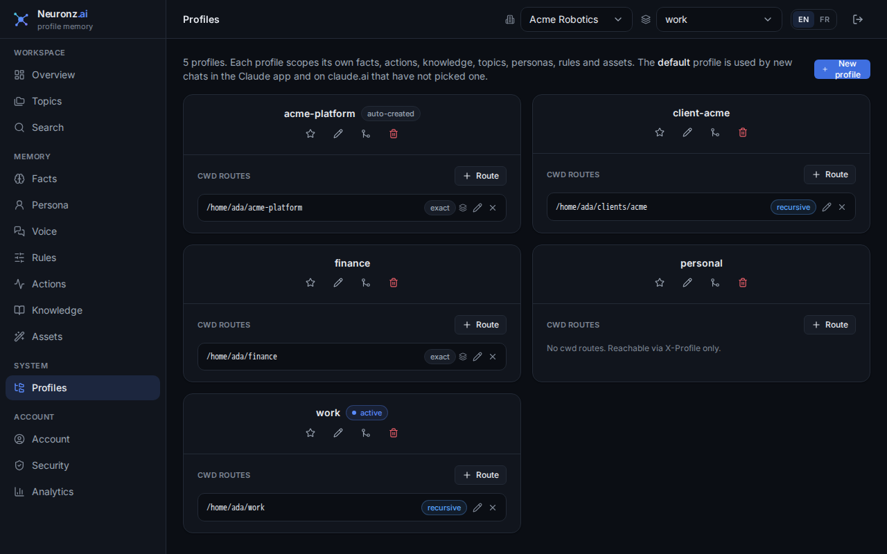Viewport: 887px width, 554px height.
Task: Remove the /home/ada/clients/acme route
Action: (842, 207)
